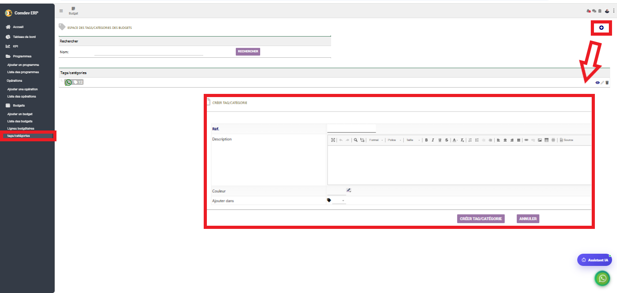Align text left
The image size is (617, 293).
(498, 140)
